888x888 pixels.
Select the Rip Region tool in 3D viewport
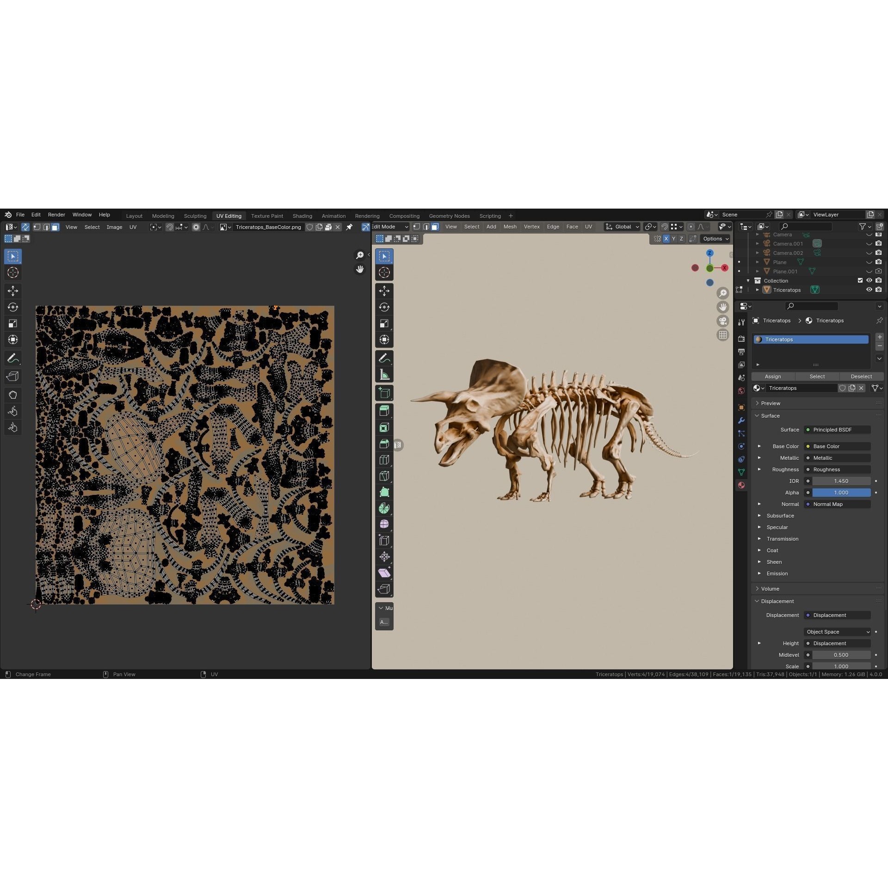tap(384, 589)
